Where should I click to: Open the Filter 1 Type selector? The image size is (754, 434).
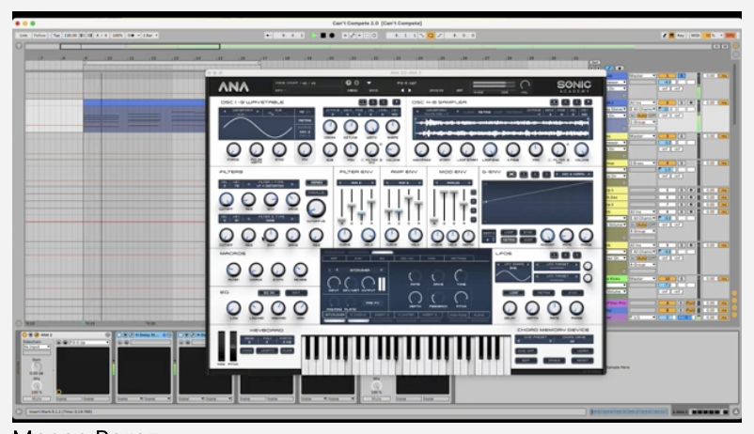271,183
